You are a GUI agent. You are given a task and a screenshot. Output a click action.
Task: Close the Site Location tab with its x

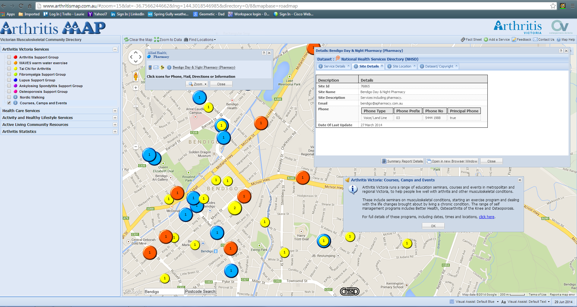[414, 66]
